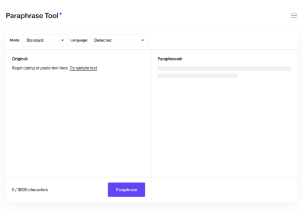The height and width of the screenshot is (212, 303).
Task: Click the Original: heading
Action: click(20, 59)
